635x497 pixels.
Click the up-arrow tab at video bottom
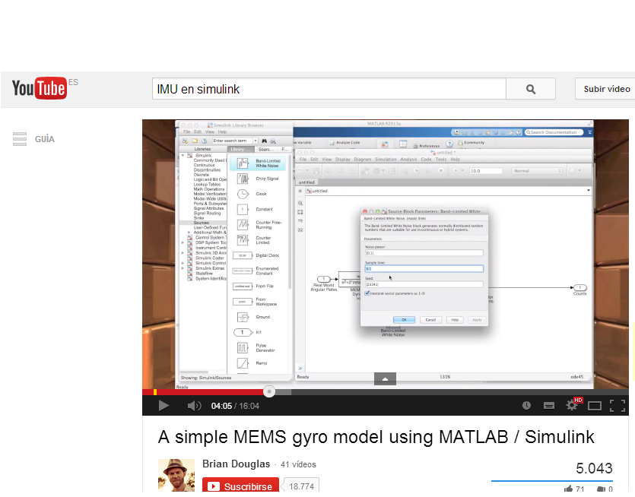(x=385, y=378)
